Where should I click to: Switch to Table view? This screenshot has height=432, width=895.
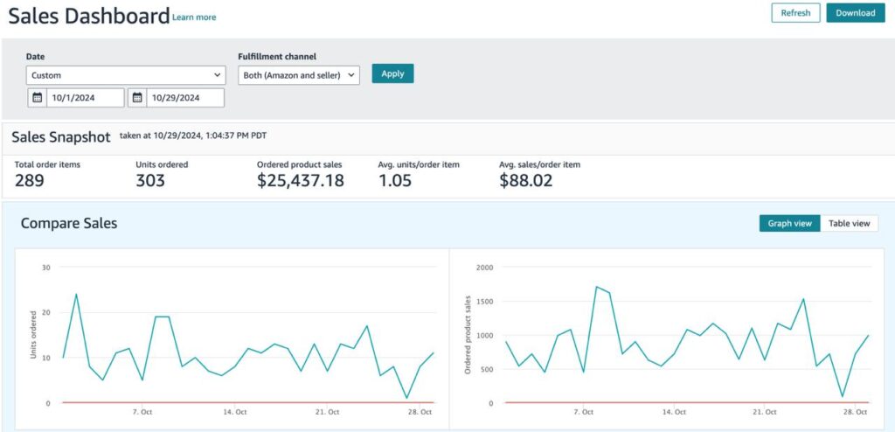(x=849, y=223)
